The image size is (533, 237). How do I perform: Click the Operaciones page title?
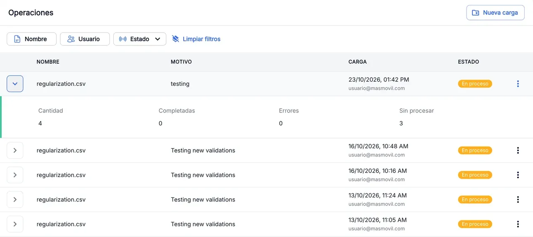[x=31, y=12]
